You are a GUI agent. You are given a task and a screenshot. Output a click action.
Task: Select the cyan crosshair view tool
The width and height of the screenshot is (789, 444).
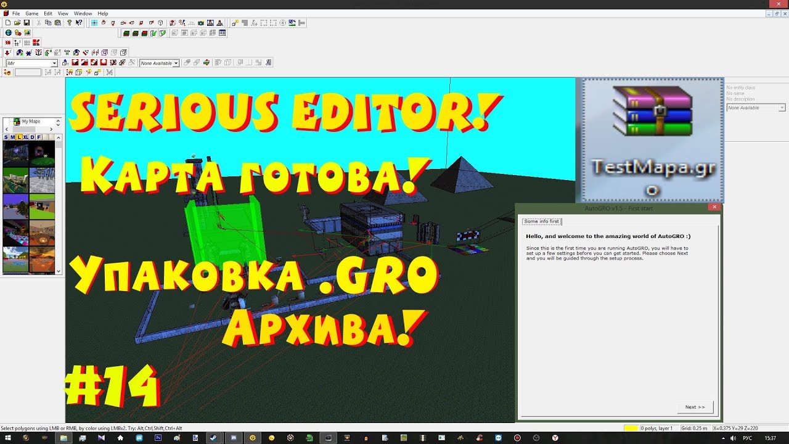tap(94, 23)
